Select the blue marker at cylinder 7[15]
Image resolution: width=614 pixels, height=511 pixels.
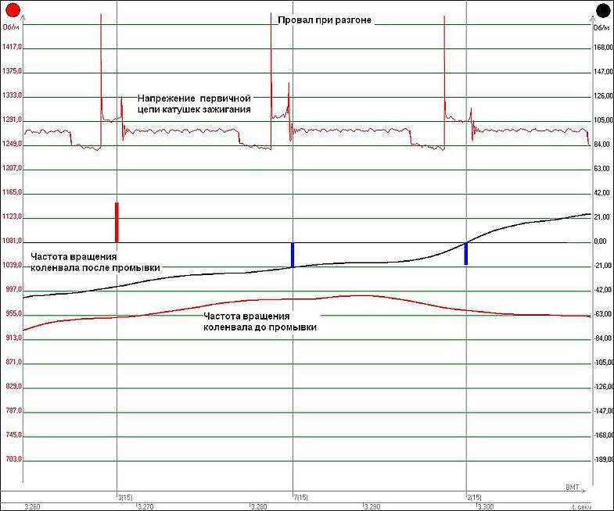coord(293,255)
